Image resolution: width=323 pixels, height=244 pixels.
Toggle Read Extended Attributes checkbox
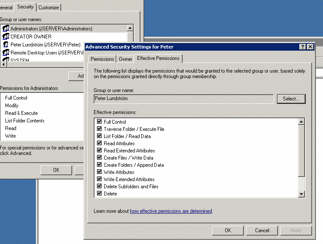(x=99, y=150)
